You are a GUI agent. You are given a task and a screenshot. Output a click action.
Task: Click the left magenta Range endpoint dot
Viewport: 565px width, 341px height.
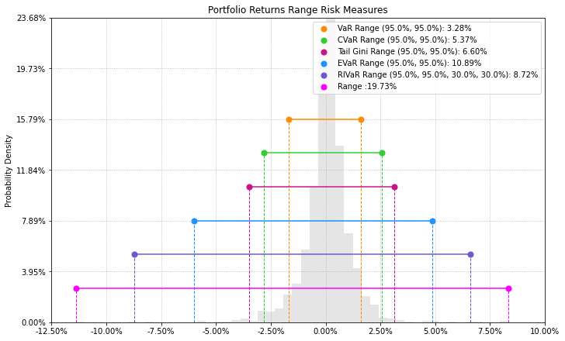pos(76,288)
